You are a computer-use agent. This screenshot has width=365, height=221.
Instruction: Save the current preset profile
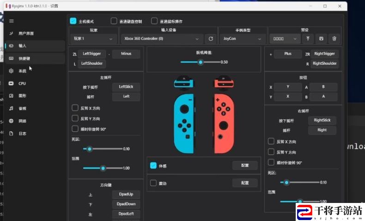321,39
